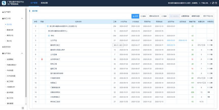Click the 删除 button
The image size is (219, 110).
(143, 16)
